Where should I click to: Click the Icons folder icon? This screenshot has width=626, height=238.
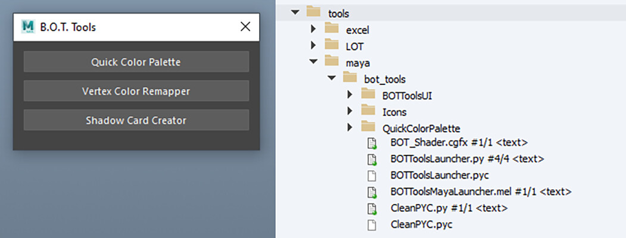pos(369,111)
